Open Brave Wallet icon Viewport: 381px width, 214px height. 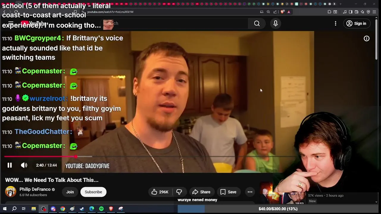pyautogui.click(x=357, y=12)
